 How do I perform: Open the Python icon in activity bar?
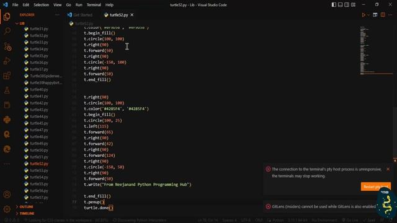7,120
